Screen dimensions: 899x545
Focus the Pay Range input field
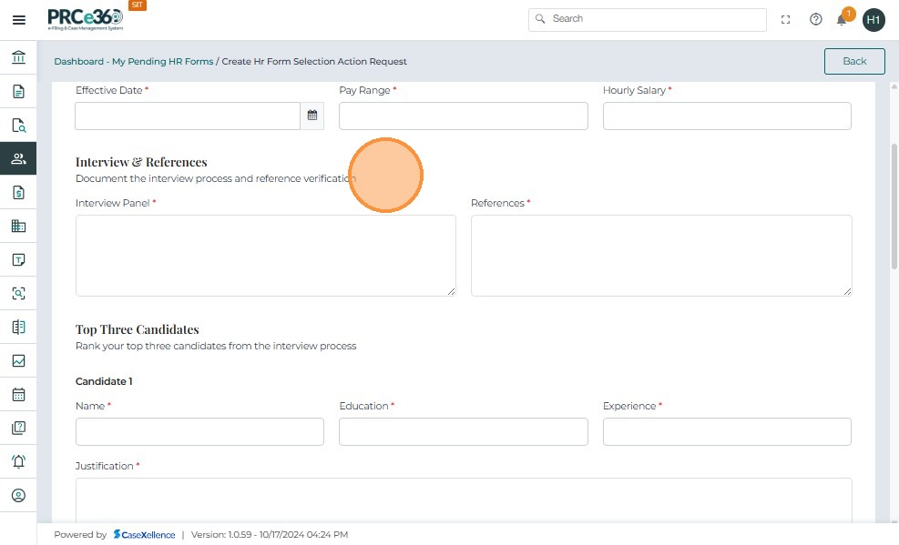(463, 116)
